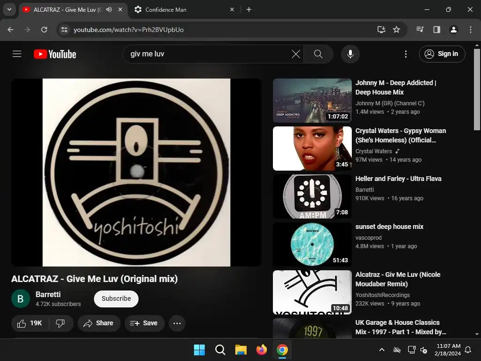Screen dimensions: 481x361
Task: Open Barretti channel avatar
Action: tap(21, 298)
